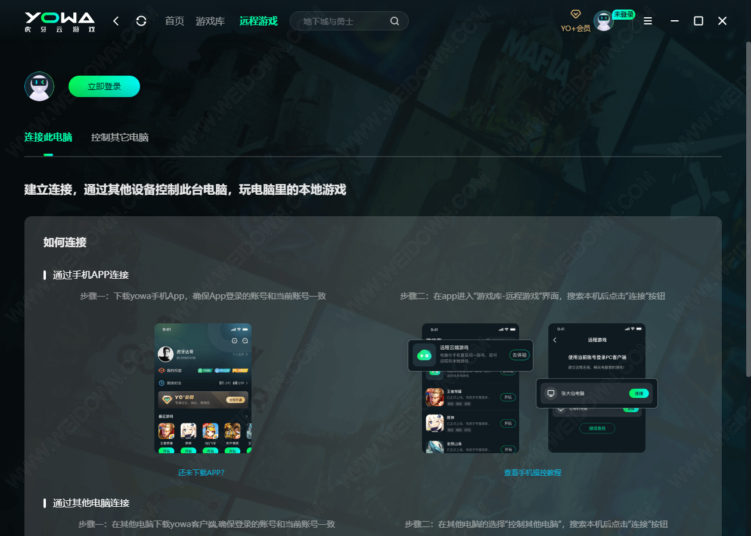Click the 王者荣耀 game icon in list
Viewport: 751px width, 536px height.
click(435, 397)
